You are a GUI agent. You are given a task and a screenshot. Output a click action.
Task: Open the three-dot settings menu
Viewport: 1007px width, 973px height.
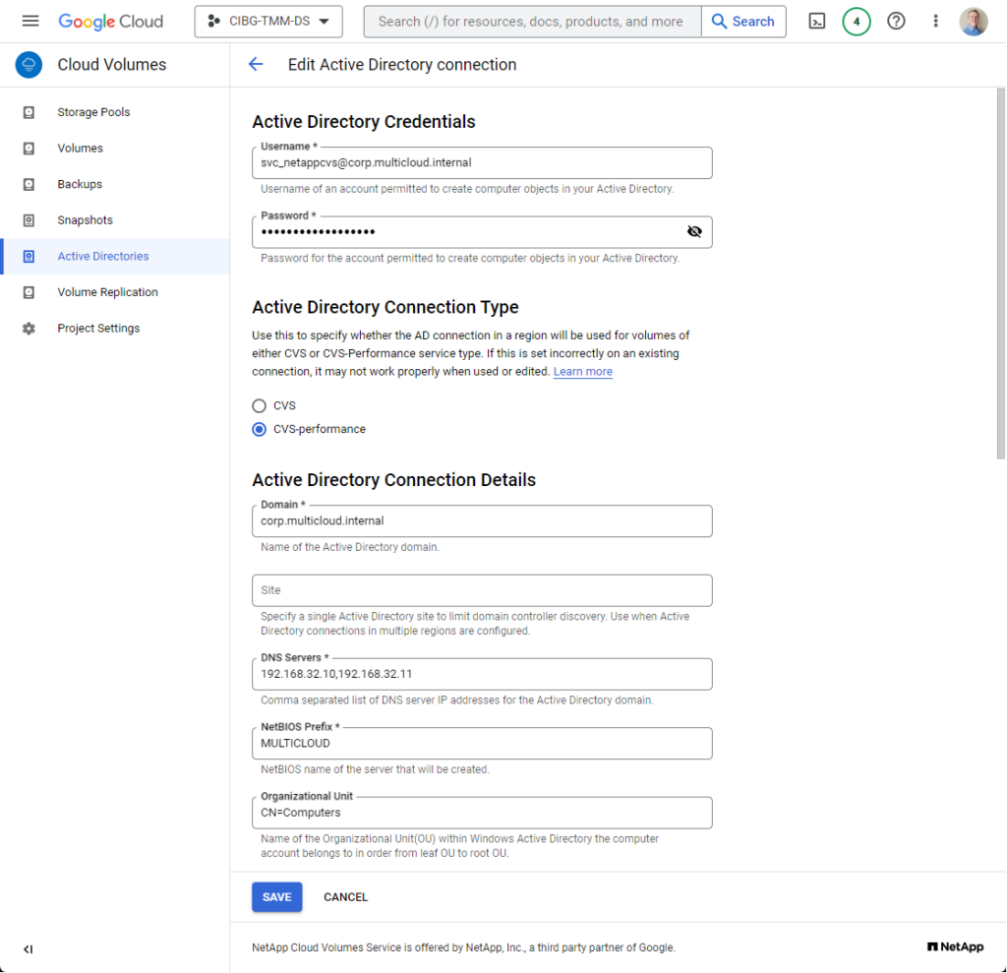[x=935, y=22]
